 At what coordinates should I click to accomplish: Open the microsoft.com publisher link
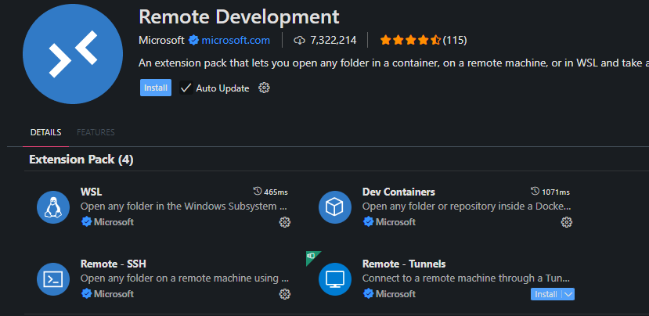(x=236, y=40)
